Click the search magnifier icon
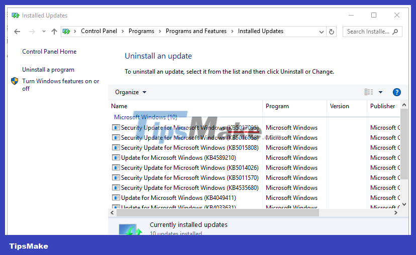The height and width of the screenshot is (255, 416). click(395, 32)
